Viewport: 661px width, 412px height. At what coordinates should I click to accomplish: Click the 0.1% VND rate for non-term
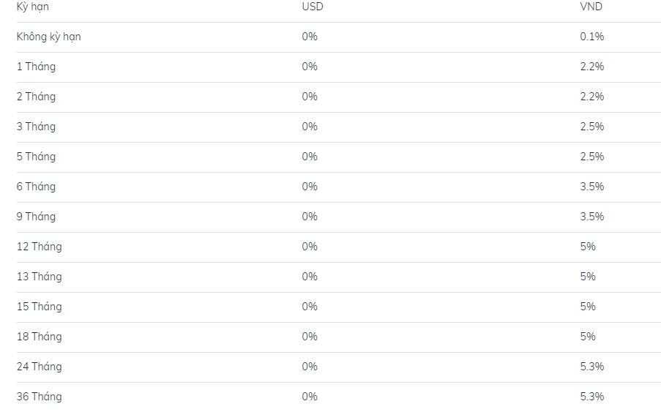pyautogui.click(x=591, y=37)
